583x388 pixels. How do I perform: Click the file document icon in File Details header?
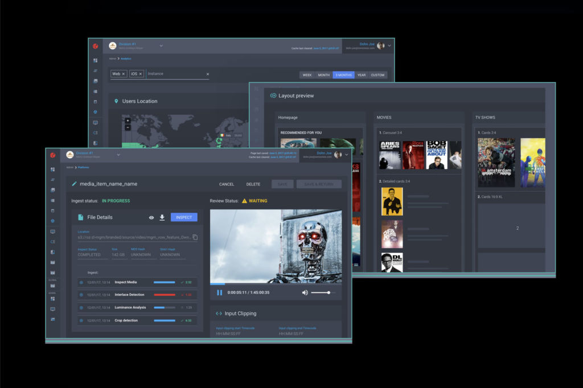[80, 217]
